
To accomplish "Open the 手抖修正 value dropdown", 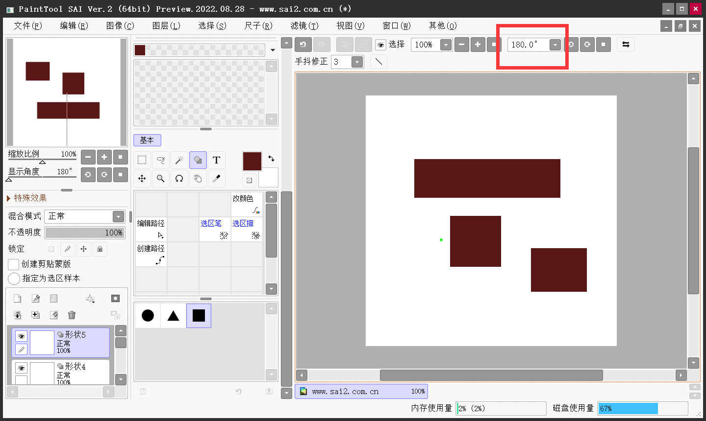I will click(357, 62).
